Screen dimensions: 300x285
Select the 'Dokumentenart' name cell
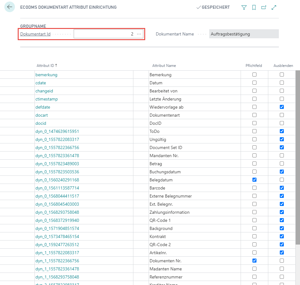coord(195,115)
